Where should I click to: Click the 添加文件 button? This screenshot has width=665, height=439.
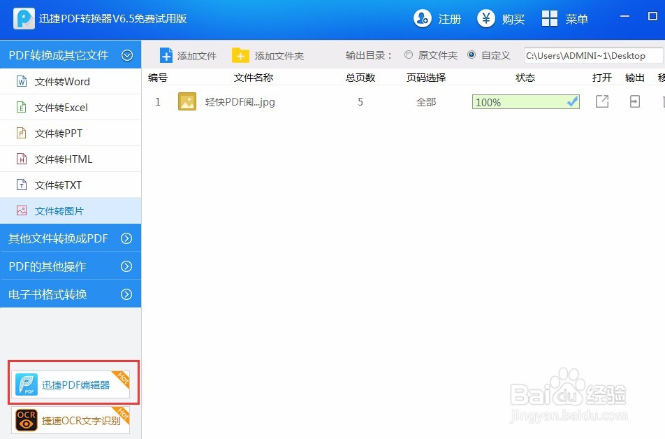tap(187, 55)
